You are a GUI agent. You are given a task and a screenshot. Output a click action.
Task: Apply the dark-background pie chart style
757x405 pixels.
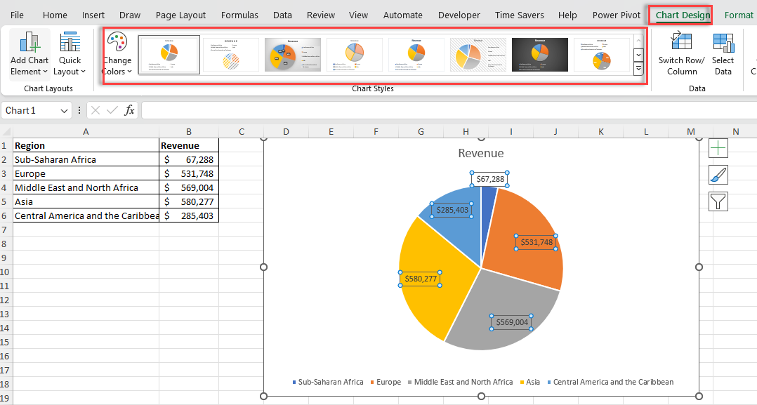pyautogui.click(x=539, y=54)
